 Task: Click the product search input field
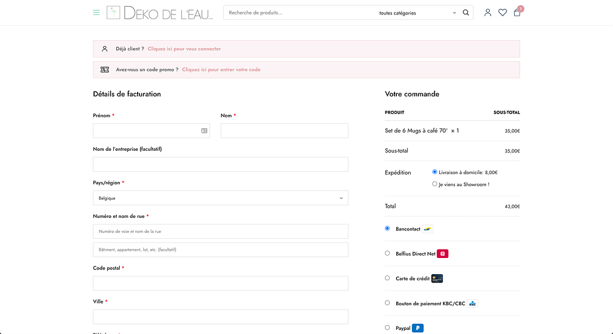point(299,13)
